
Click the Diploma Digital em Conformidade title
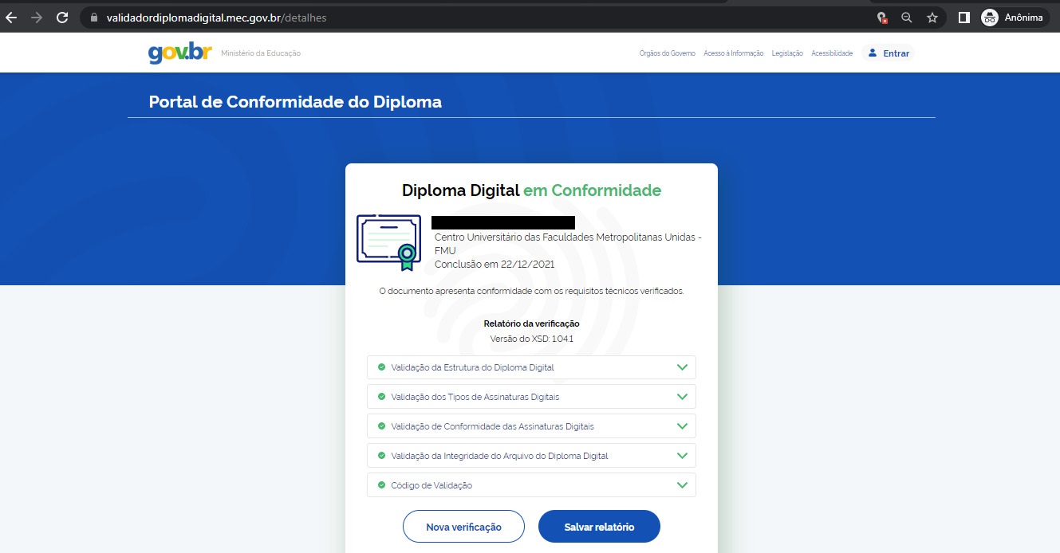531,190
